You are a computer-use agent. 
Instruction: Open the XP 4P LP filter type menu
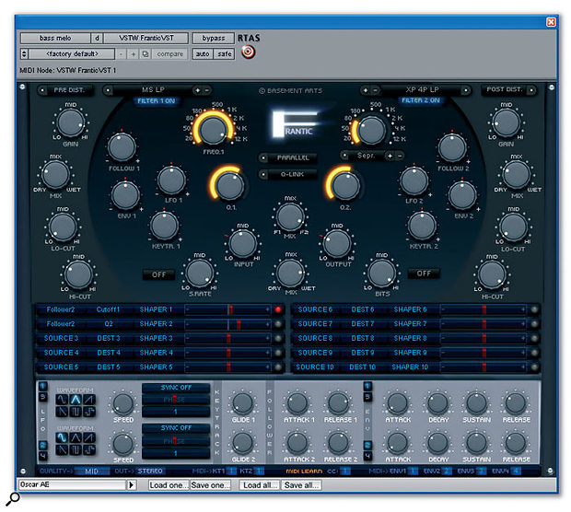click(422, 89)
